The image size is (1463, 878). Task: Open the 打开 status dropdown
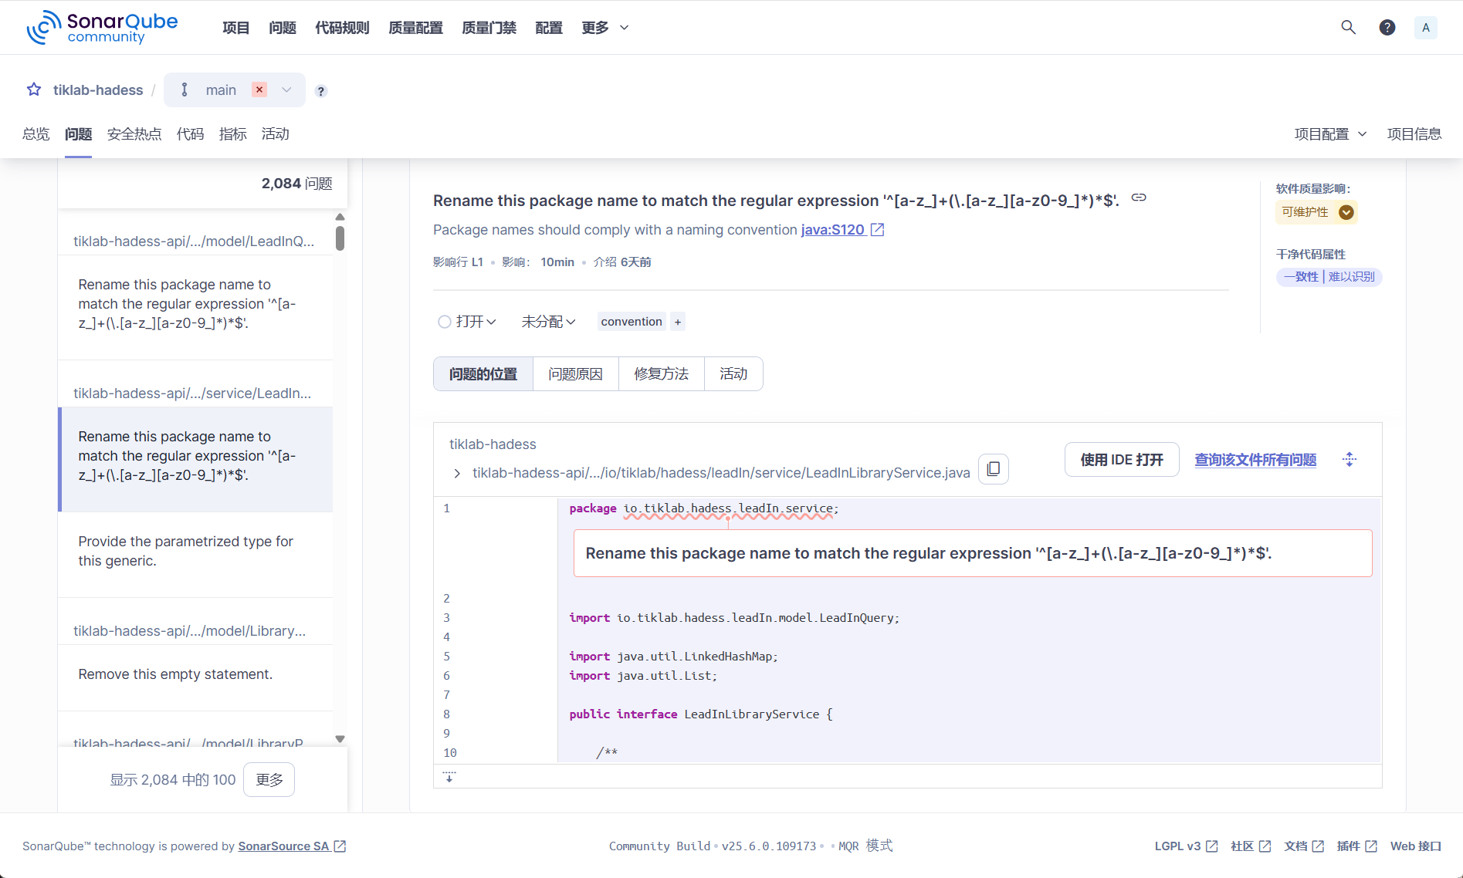pos(476,322)
